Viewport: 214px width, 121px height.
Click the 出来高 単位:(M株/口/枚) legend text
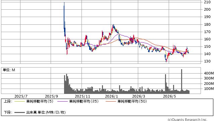click(x=46, y=112)
